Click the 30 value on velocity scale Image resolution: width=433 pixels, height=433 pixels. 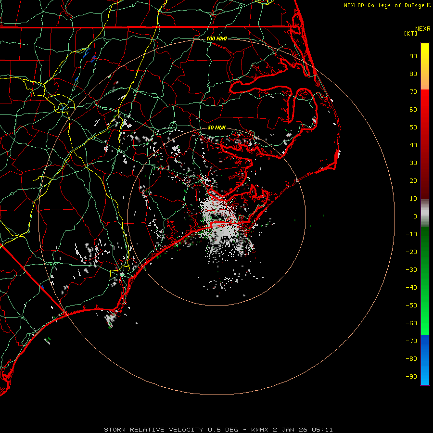point(413,163)
